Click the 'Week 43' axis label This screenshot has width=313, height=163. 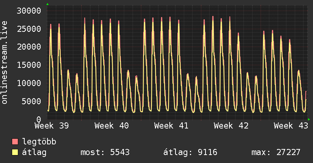(x=291, y=126)
